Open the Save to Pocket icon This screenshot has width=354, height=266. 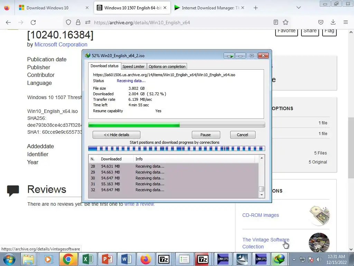click(321, 22)
